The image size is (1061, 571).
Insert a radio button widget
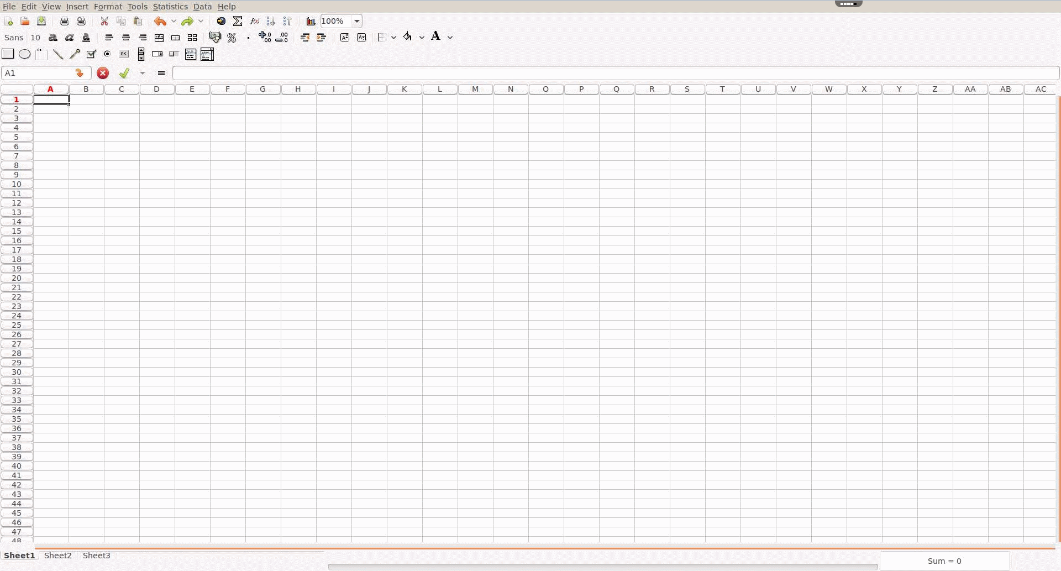(x=108, y=54)
